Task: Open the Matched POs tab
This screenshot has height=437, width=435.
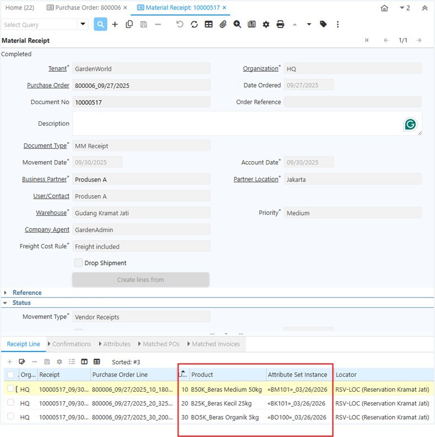Action: pos(161,344)
